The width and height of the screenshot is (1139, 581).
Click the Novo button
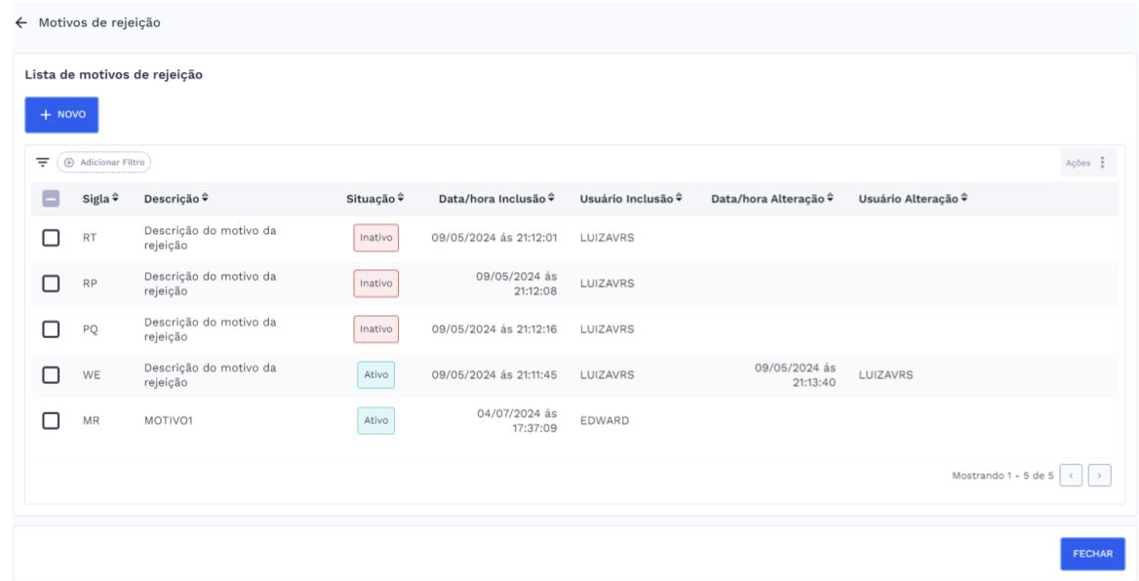point(61,114)
